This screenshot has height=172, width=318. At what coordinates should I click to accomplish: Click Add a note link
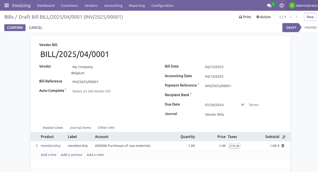[x=95, y=155]
